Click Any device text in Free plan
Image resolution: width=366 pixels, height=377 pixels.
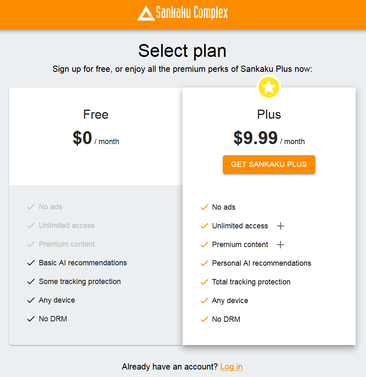(x=57, y=300)
